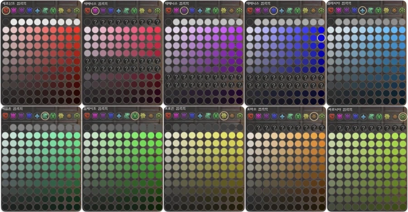Pick most saturated red swatch in 에르난드 top color row
Viewport: 408px width, 212px height.
(77, 30)
